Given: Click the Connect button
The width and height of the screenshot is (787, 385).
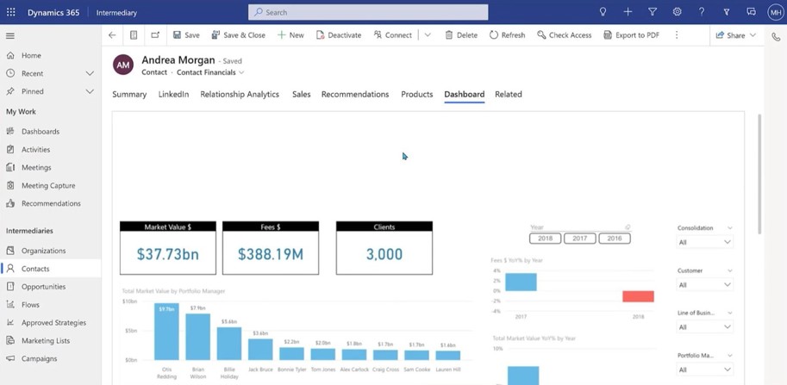Looking at the screenshot, I should tap(392, 35).
